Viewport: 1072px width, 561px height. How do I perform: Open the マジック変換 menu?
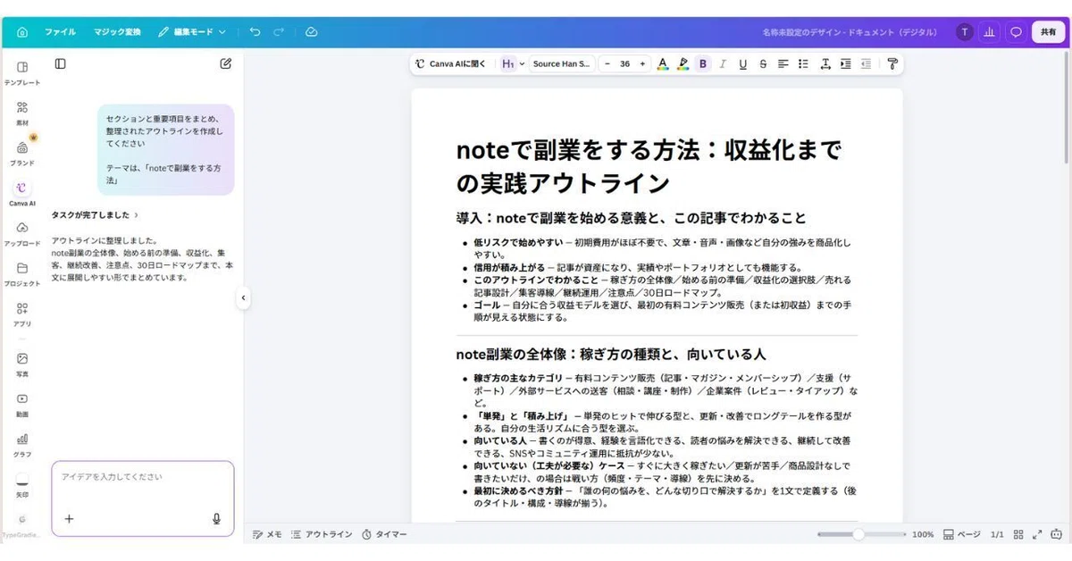click(117, 32)
